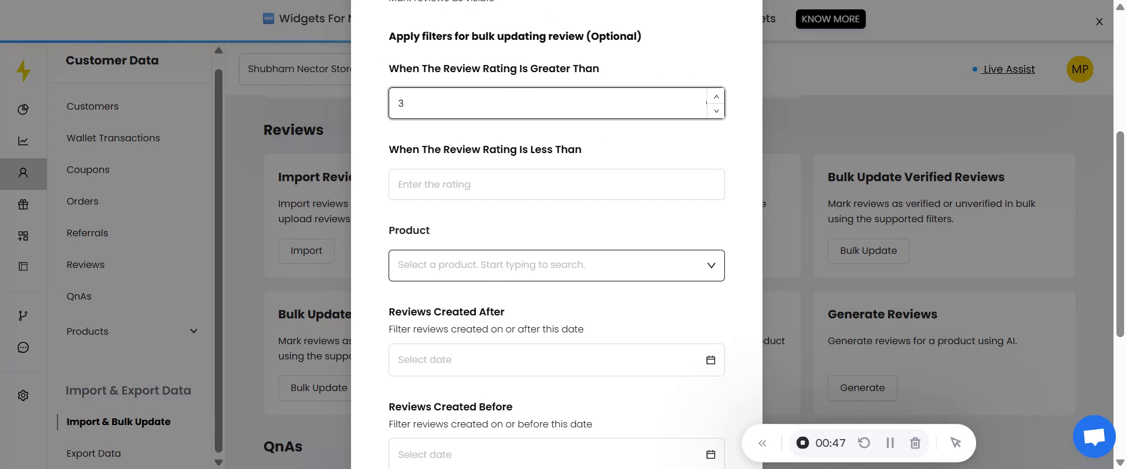1127x469 pixels.
Task: Open the Product selection dropdown
Action: point(556,266)
